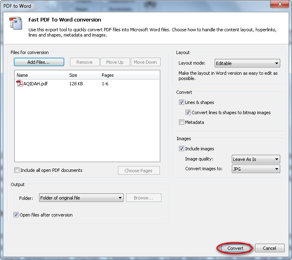The width and height of the screenshot is (292, 260).
Task: Click the Move Down button
Action: click(146, 62)
